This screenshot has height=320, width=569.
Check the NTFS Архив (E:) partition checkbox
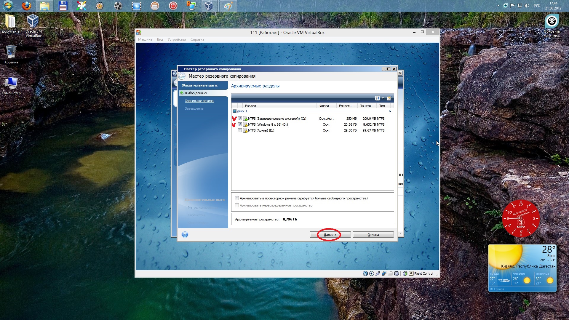(x=240, y=130)
